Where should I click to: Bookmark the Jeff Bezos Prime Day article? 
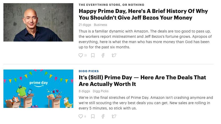pos(93,55)
